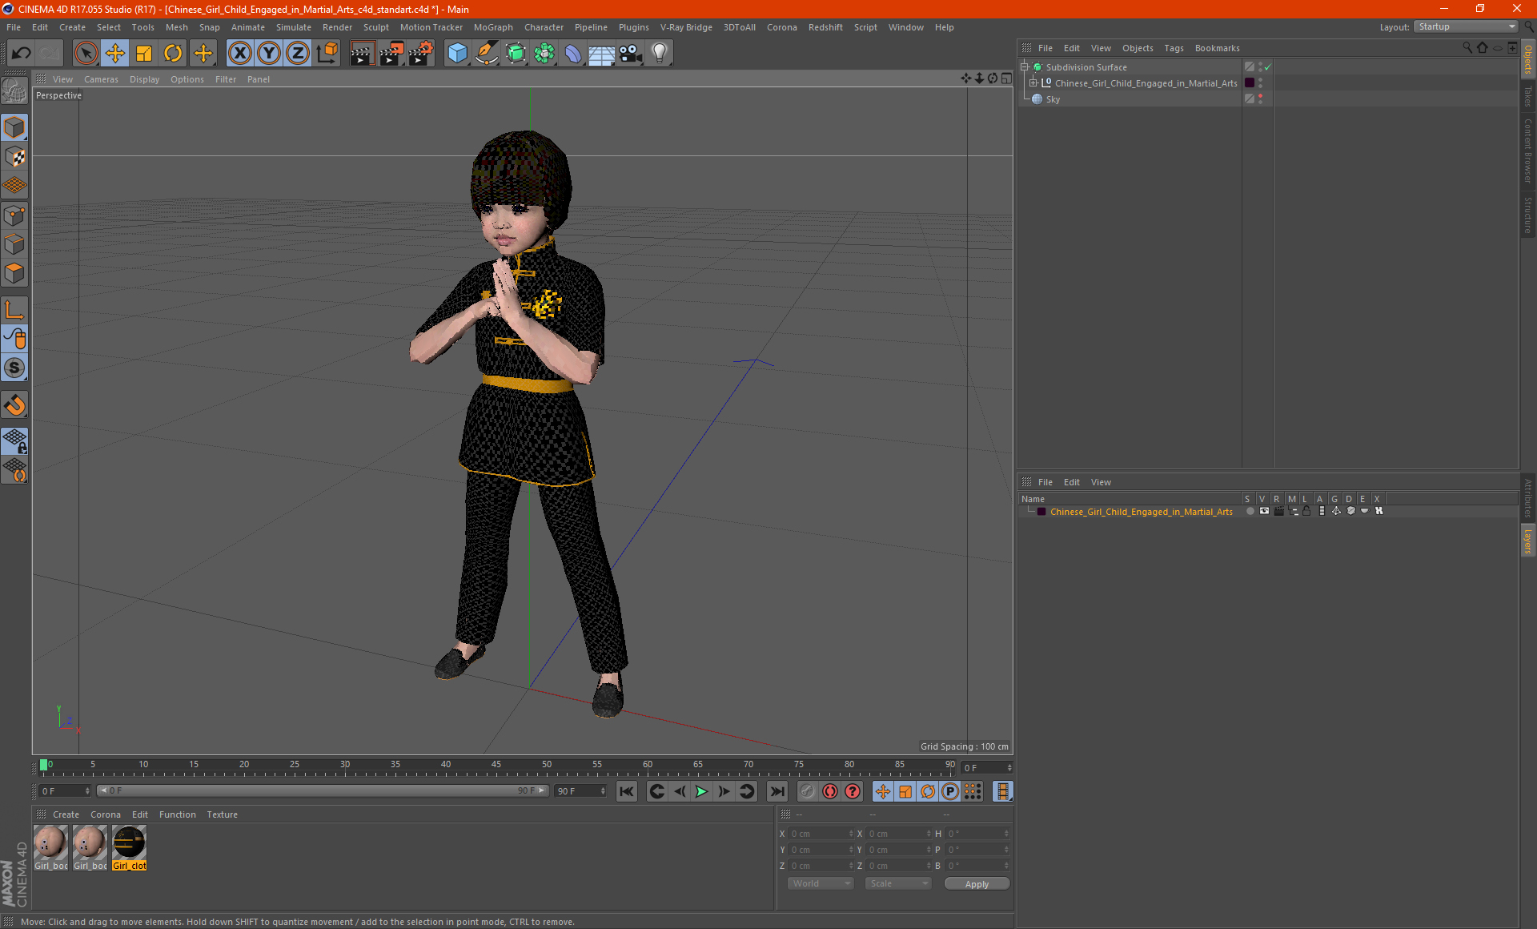Enable Points mode

pyautogui.click(x=14, y=215)
